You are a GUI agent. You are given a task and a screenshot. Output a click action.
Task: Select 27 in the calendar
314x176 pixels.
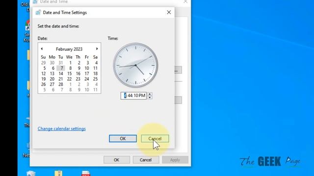pos(52,85)
